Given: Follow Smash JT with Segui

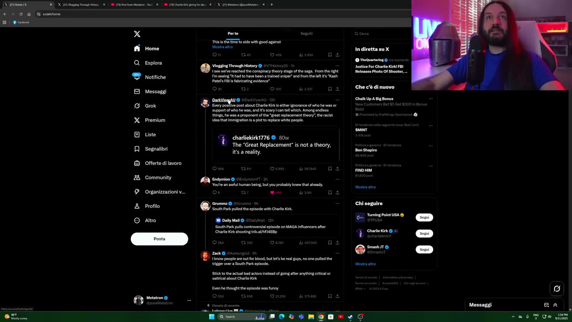Looking at the screenshot, I should click(424, 250).
